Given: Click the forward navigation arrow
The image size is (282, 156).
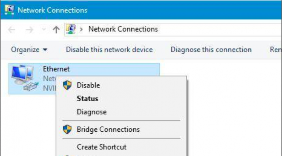Looking at the screenshot, I should pos(29,30).
